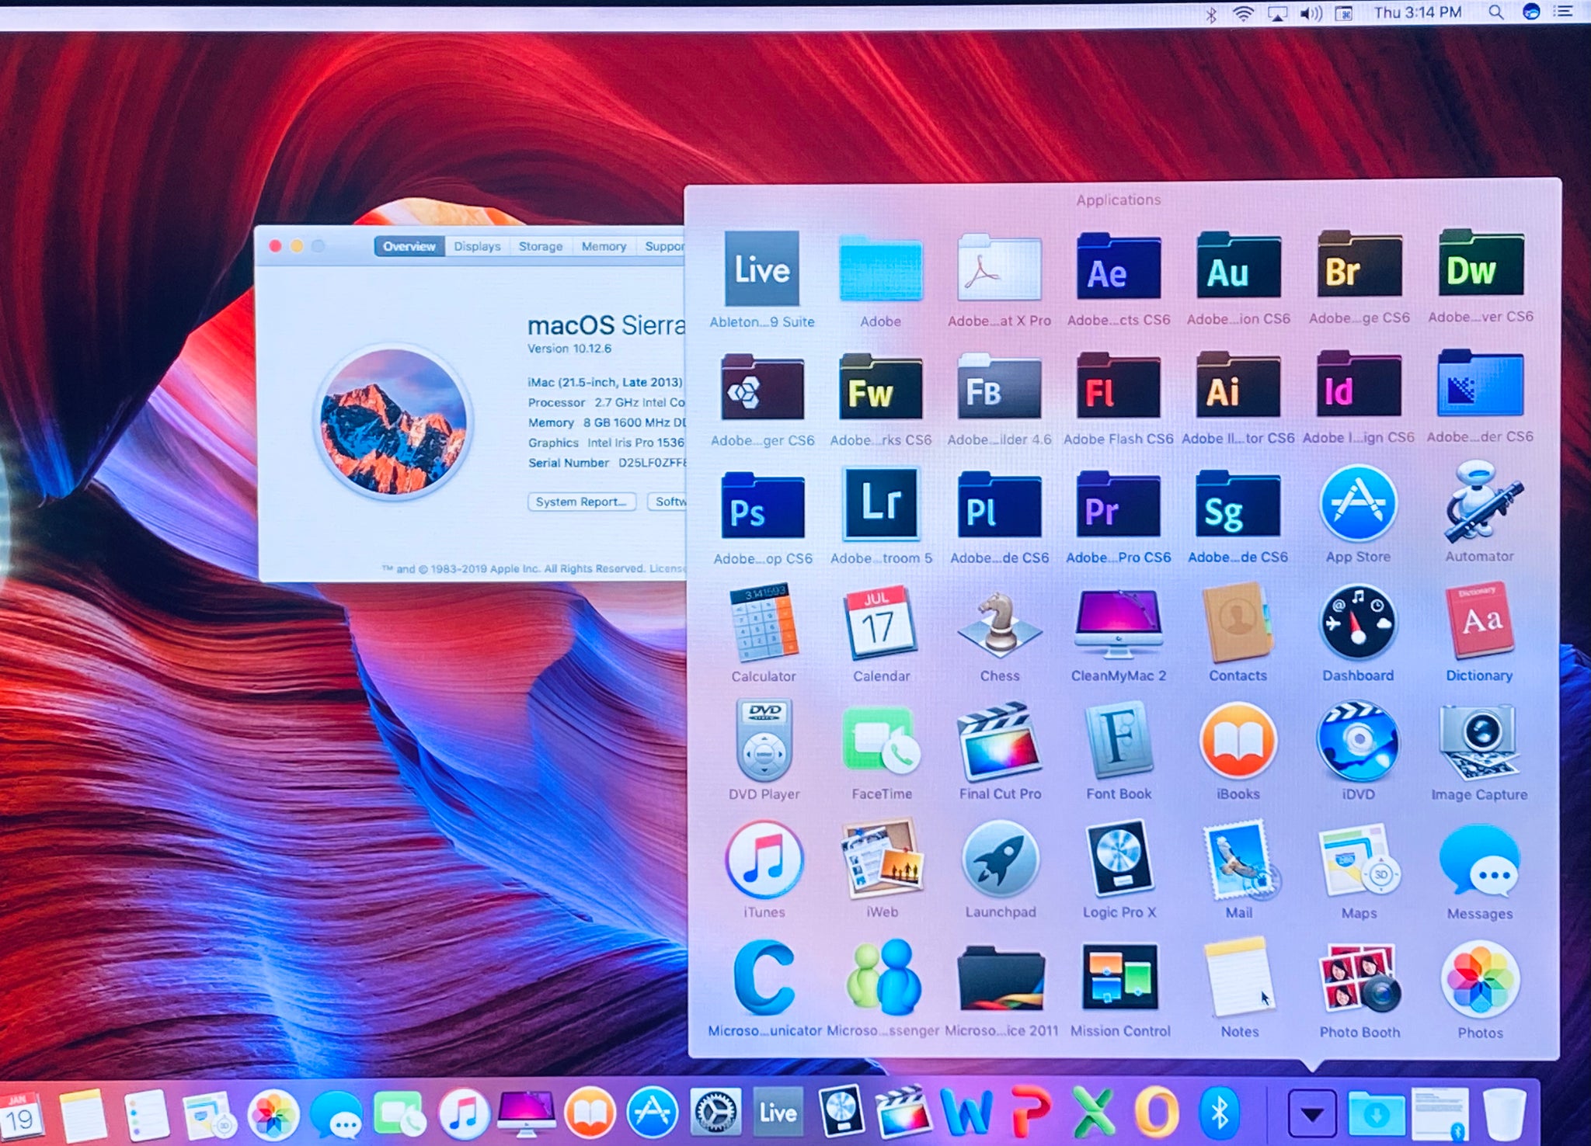
Task: Collapse the Applications stack in Dock
Action: (1312, 1115)
